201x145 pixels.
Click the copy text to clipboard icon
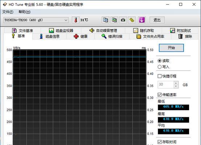(106, 20)
